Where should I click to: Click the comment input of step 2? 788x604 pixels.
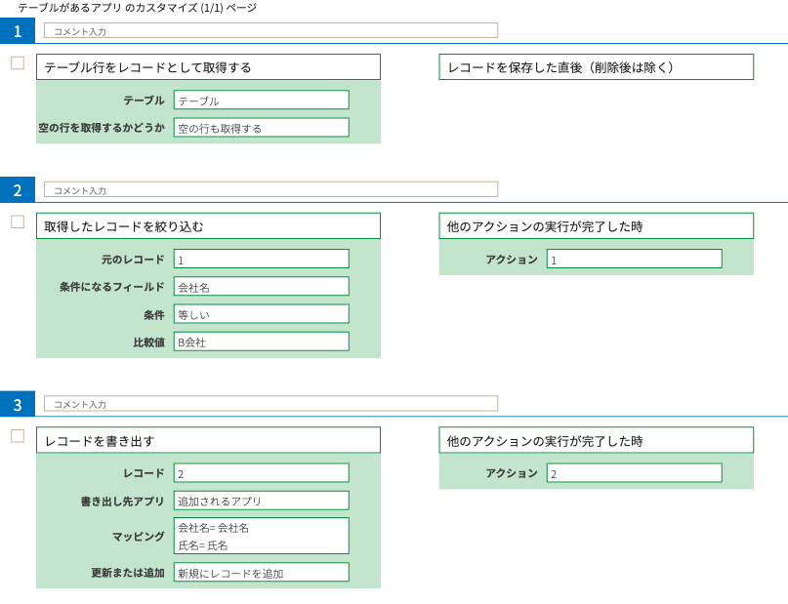pyautogui.click(x=270, y=189)
